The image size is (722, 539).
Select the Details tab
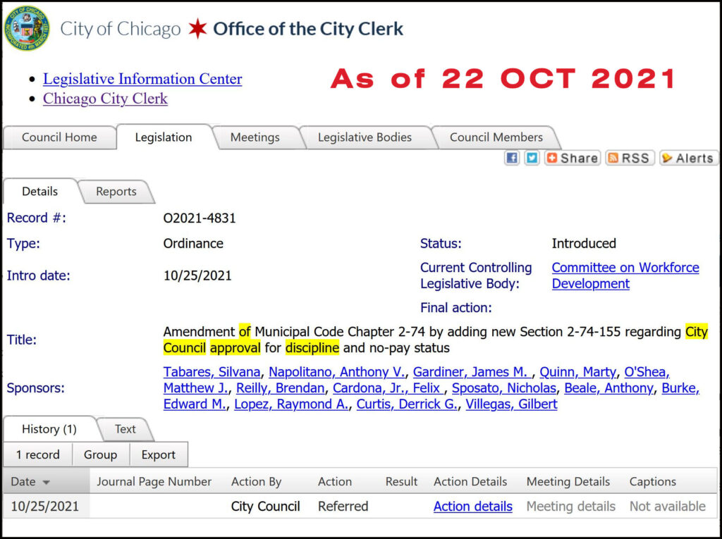[x=40, y=192]
